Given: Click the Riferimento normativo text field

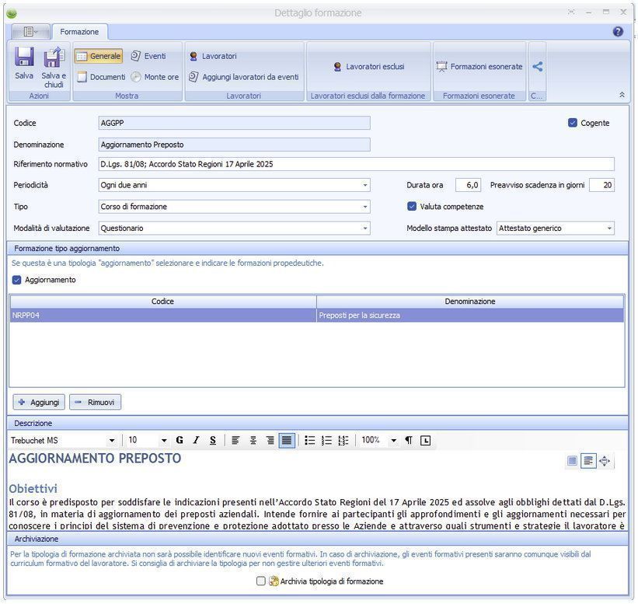Looking at the screenshot, I should pyautogui.click(x=356, y=164).
